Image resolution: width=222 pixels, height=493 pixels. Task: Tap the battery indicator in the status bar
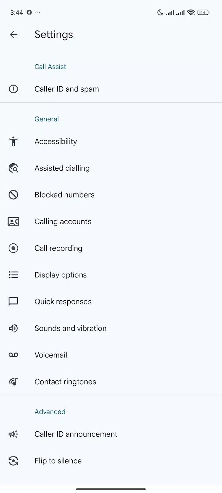[x=203, y=13]
